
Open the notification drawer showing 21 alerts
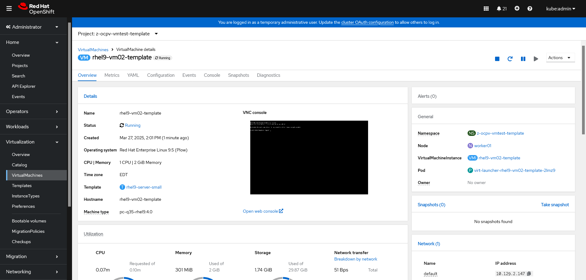(x=501, y=9)
